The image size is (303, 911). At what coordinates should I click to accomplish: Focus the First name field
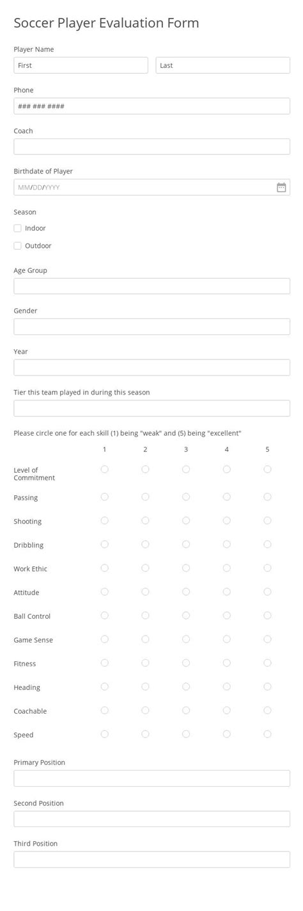pos(81,65)
